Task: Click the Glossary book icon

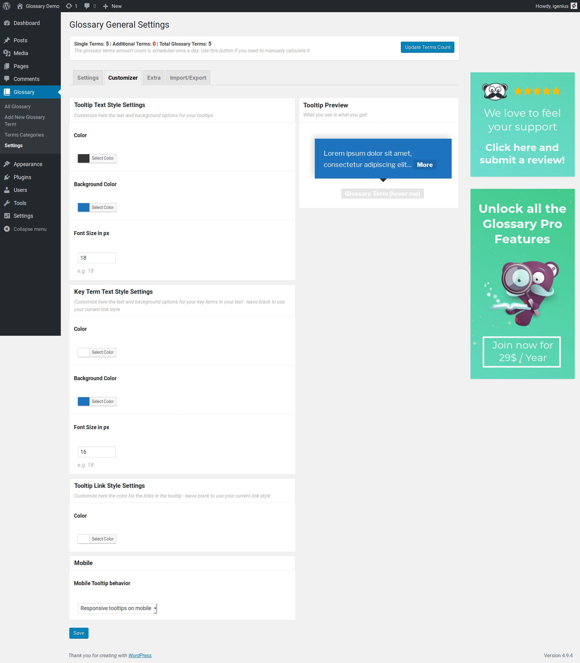Action: (x=7, y=92)
